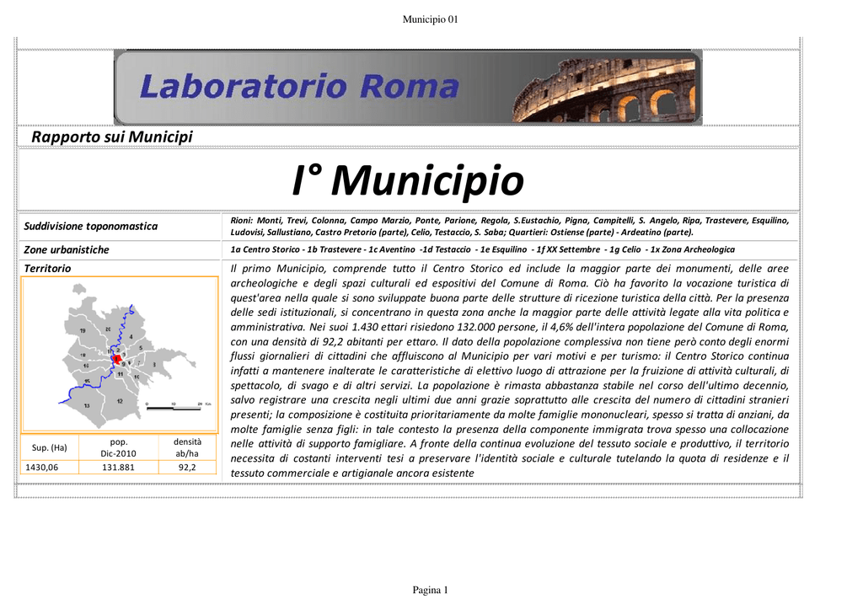Select the density value 92,2 in table
Viewport: 863px width, 610px height.
tap(187, 468)
